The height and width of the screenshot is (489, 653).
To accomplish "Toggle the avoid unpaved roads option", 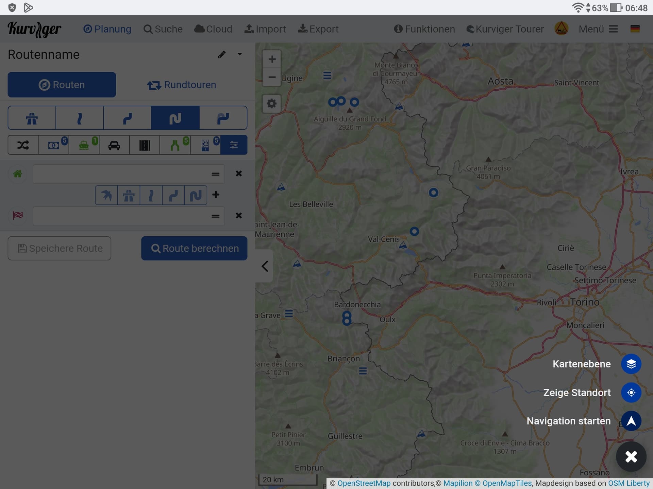I will click(x=205, y=145).
